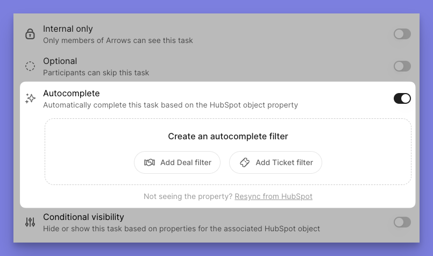Click the dashed circle Optional icon
Viewport: 433px width, 256px height.
click(x=30, y=67)
